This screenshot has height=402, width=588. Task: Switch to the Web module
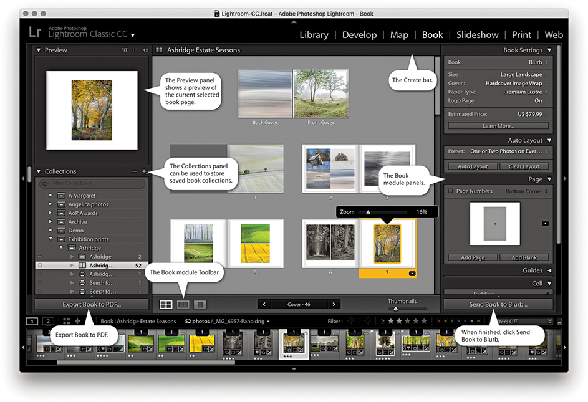pyautogui.click(x=554, y=35)
